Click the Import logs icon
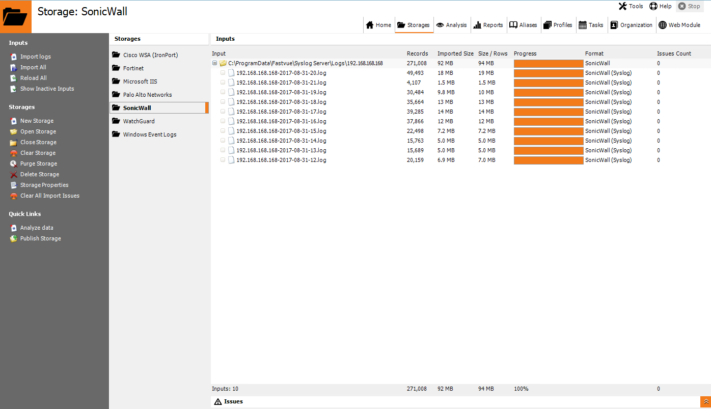The height and width of the screenshot is (409, 711). [x=14, y=57]
